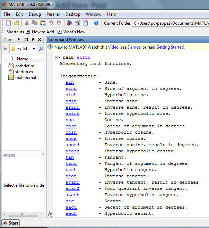209x228 pixels.
Task: Open the Desktop menu
Action: pos(73,14)
